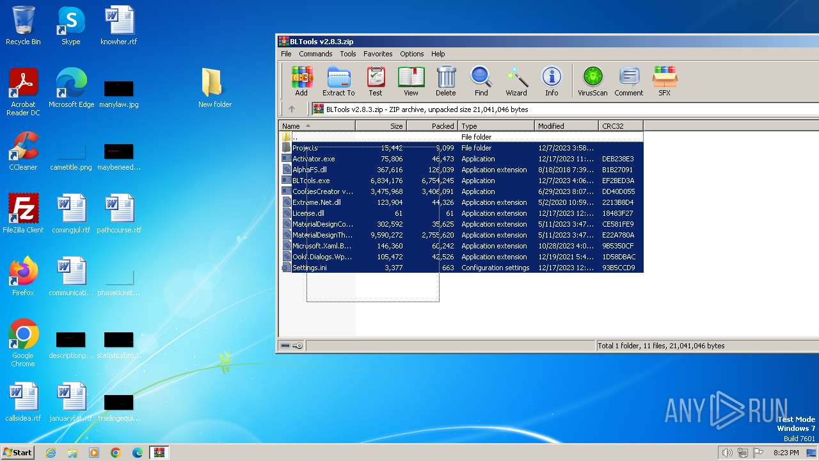This screenshot has height=461, width=819.
Task: Sort by the Packed column header
Action: 432,126
